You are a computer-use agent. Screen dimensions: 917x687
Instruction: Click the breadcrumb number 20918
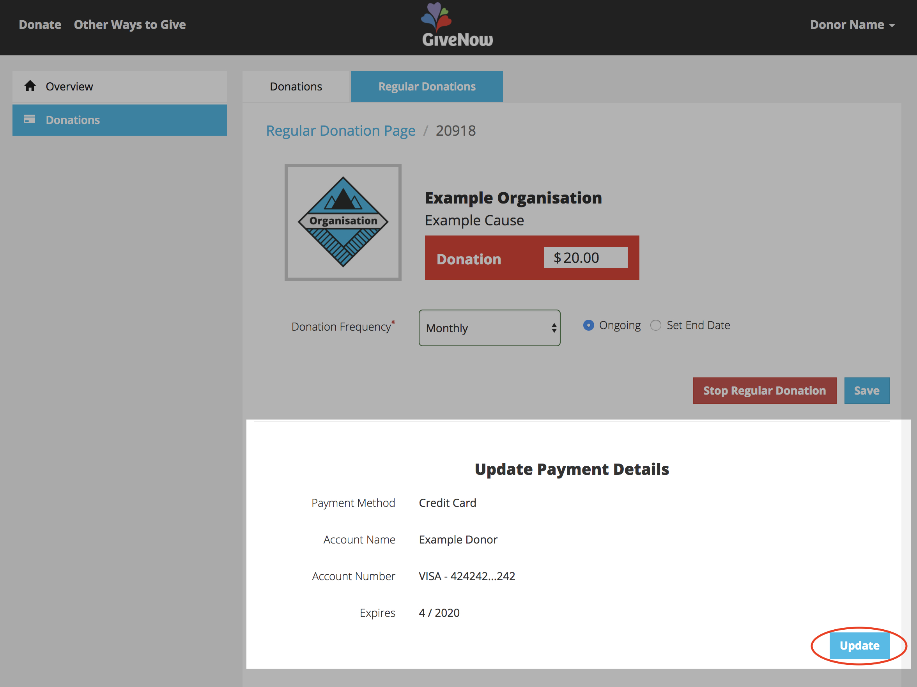pos(456,131)
